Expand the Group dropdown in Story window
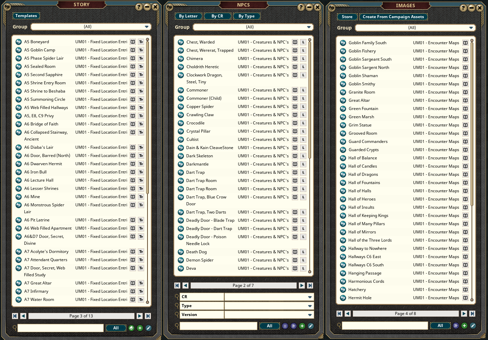 [x=146, y=27]
